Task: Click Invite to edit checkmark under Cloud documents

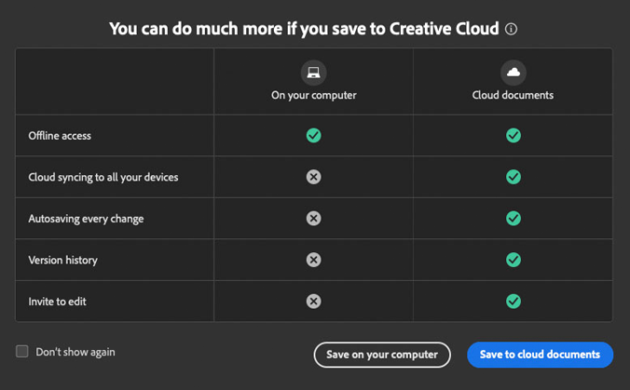Action: coord(514,302)
